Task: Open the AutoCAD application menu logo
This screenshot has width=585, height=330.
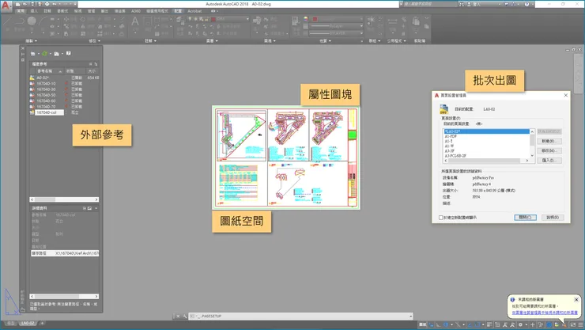Action: coord(7,6)
